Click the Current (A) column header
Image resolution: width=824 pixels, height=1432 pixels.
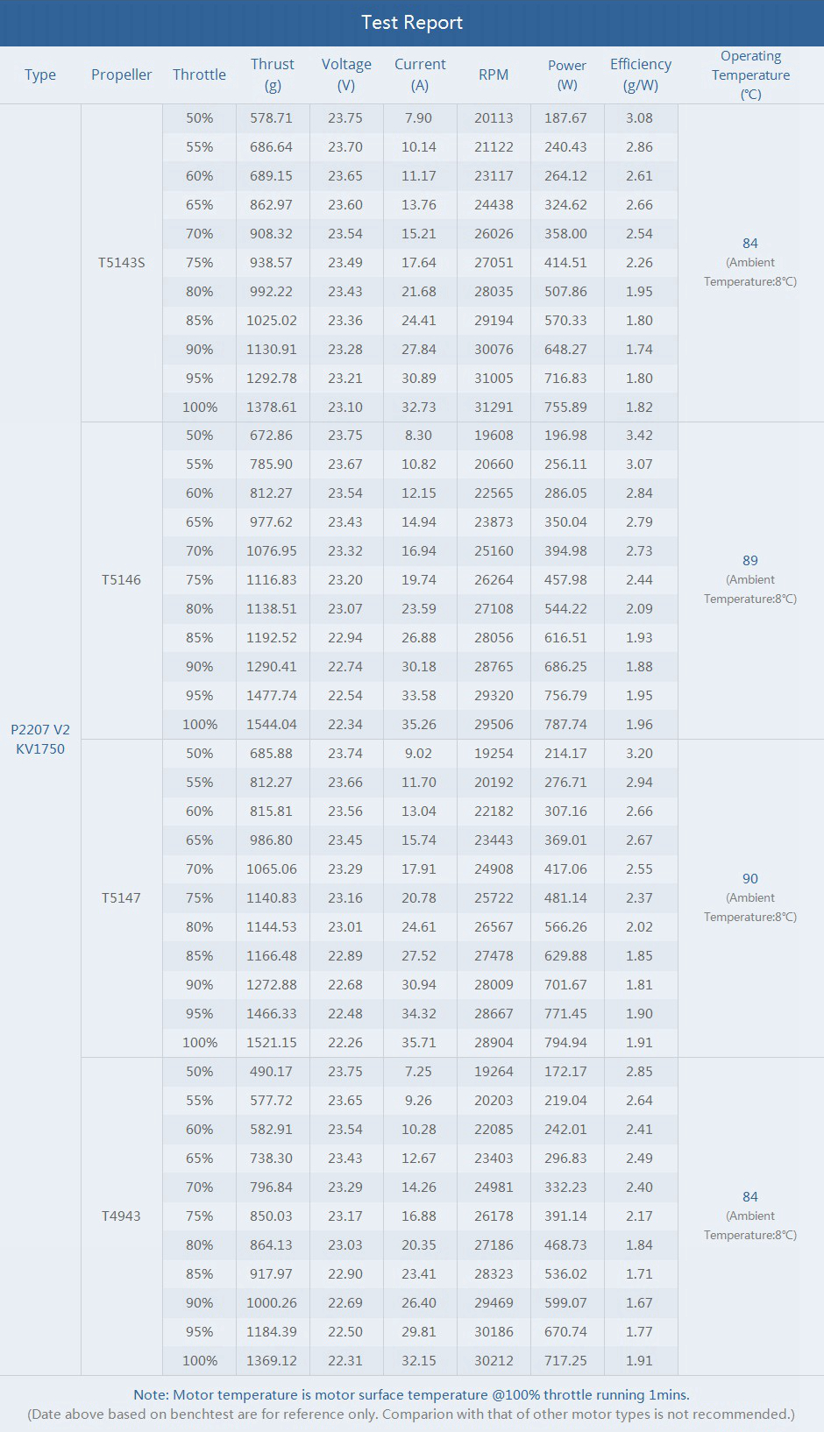tap(420, 74)
